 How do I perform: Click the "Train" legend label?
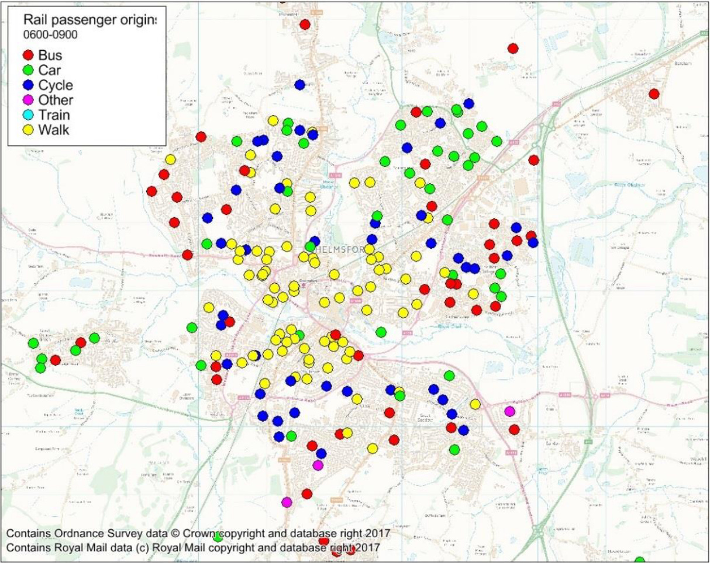click(x=54, y=115)
